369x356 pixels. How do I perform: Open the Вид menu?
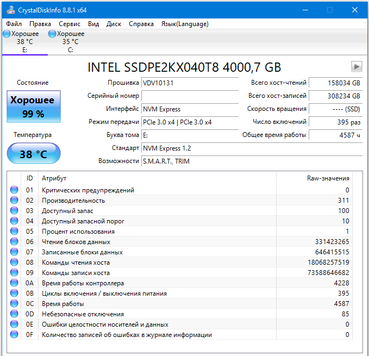93,24
